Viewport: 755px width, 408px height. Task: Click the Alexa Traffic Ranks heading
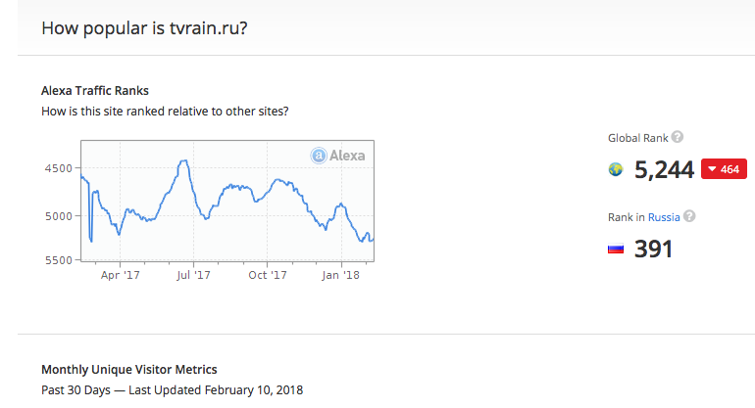coord(95,91)
